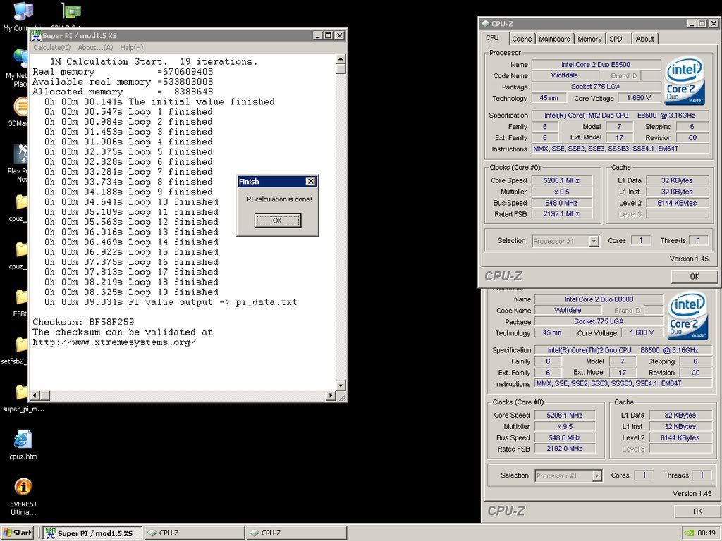
Task: Switch to the Mainboard tab in CPU-Z
Action: click(554, 39)
